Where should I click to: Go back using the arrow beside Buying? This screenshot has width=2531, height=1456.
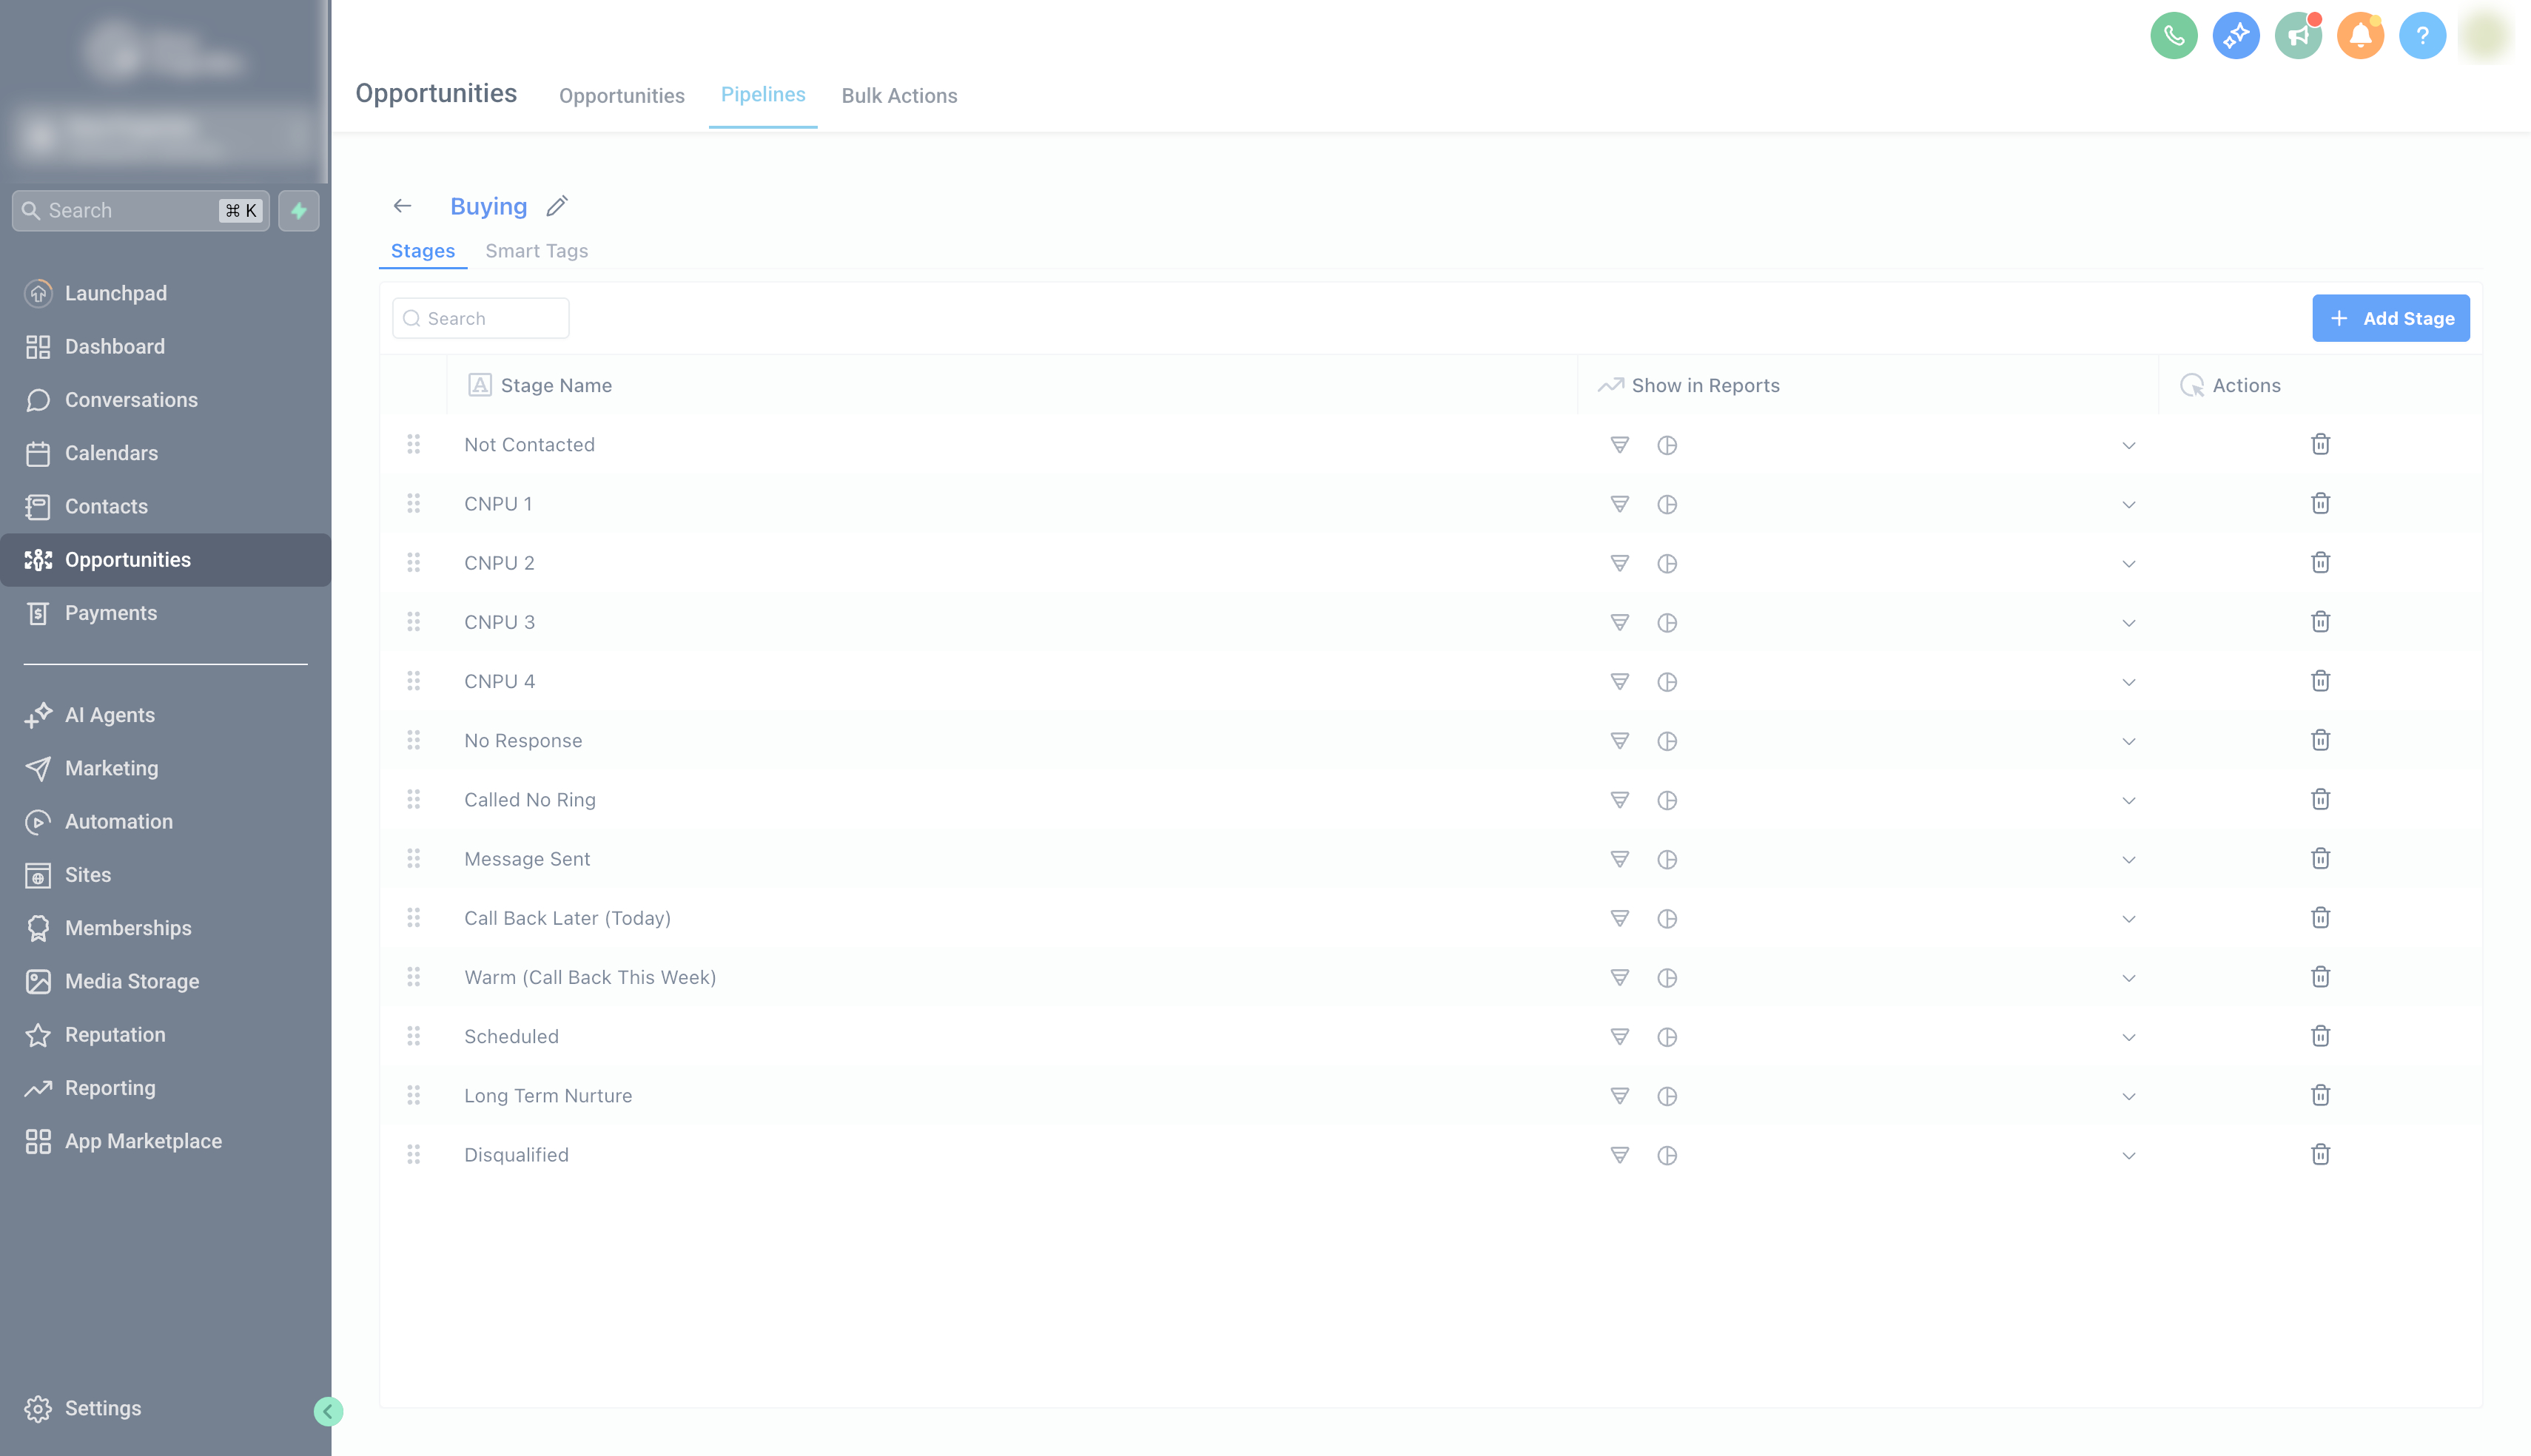click(x=402, y=205)
